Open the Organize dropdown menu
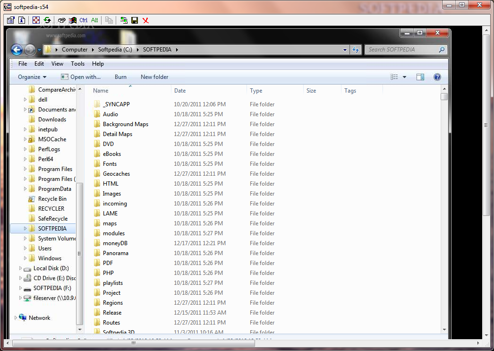This screenshot has width=494, height=351. [x=32, y=77]
